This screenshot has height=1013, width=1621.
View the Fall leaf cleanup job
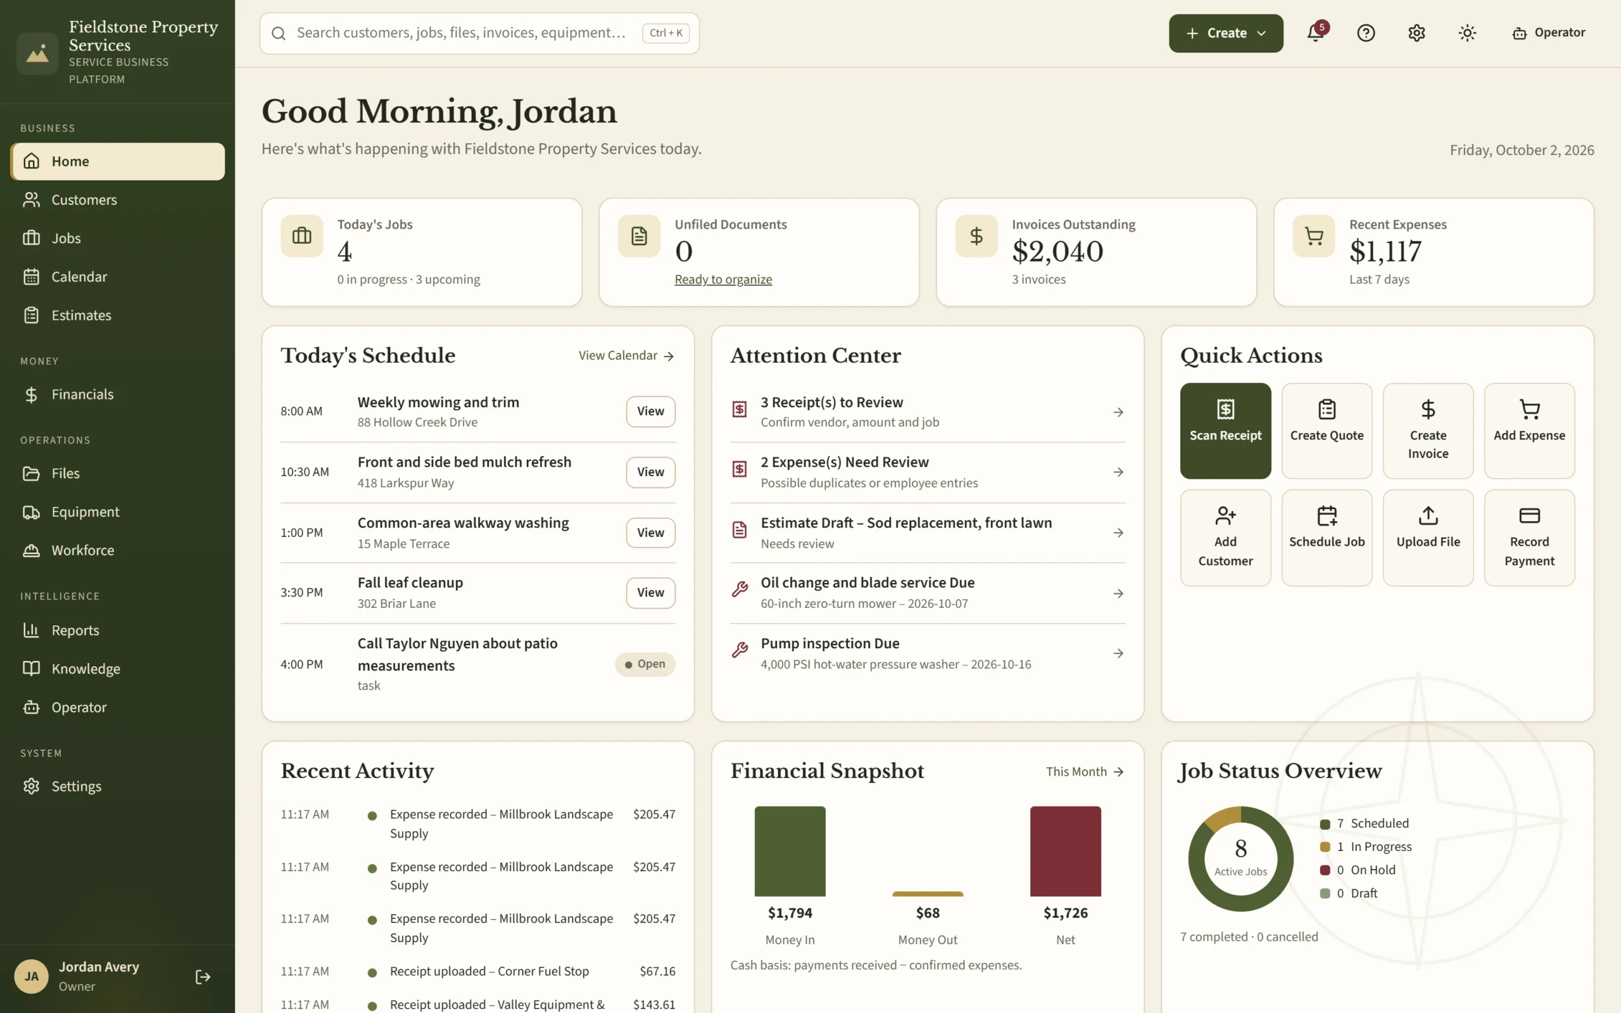click(650, 593)
